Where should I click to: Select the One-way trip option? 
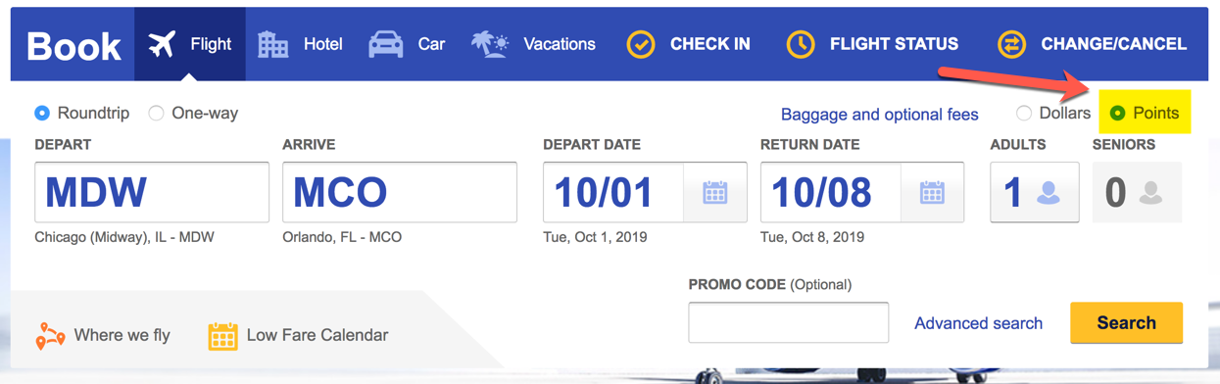pos(156,113)
